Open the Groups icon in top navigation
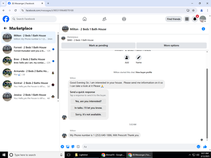The height and width of the screenshot is (158, 211). 124,19
